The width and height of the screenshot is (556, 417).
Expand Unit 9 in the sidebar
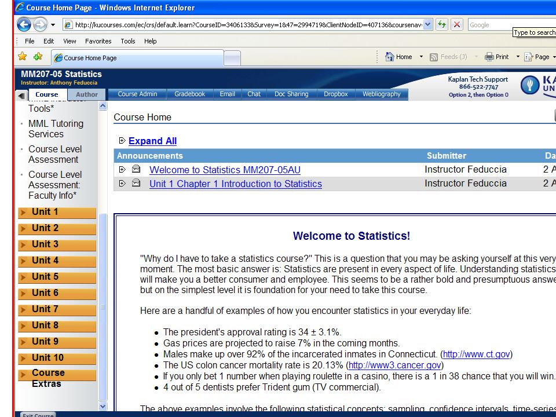tap(57, 342)
